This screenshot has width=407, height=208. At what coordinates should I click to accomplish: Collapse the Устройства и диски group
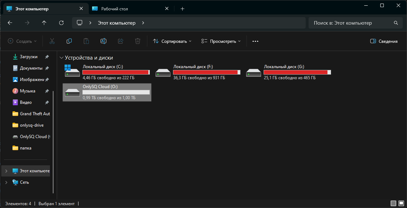[x=62, y=58]
